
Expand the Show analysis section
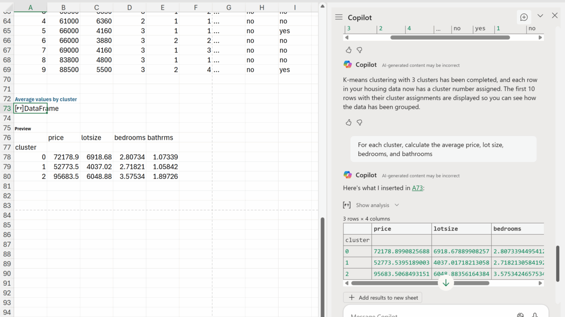coord(377,205)
